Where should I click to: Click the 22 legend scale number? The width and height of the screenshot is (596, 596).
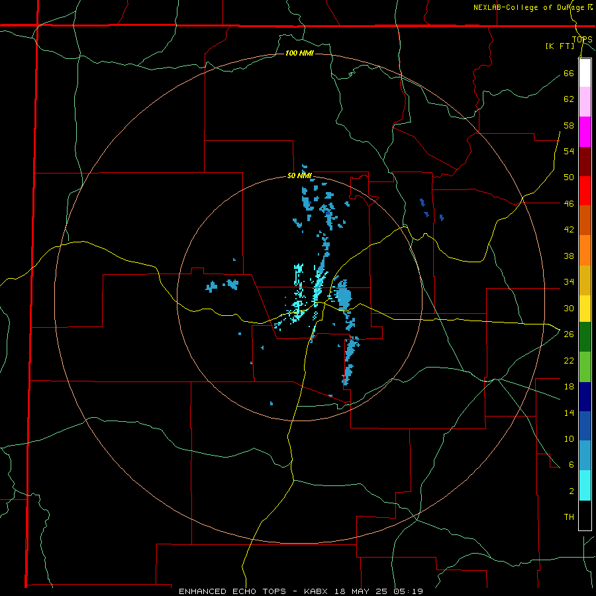point(569,360)
